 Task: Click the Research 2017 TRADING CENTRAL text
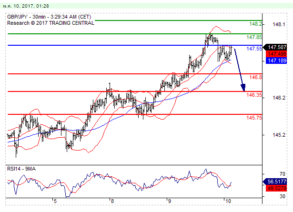pos(51,22)
